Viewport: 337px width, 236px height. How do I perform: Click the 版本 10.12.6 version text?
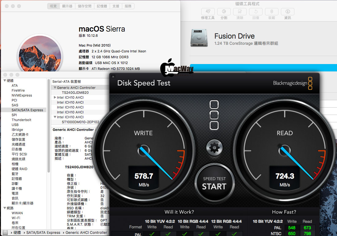88,36
